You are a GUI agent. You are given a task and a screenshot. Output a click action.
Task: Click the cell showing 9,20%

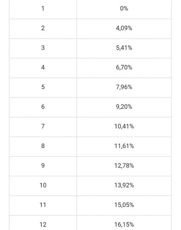click(x=124, y=107)
